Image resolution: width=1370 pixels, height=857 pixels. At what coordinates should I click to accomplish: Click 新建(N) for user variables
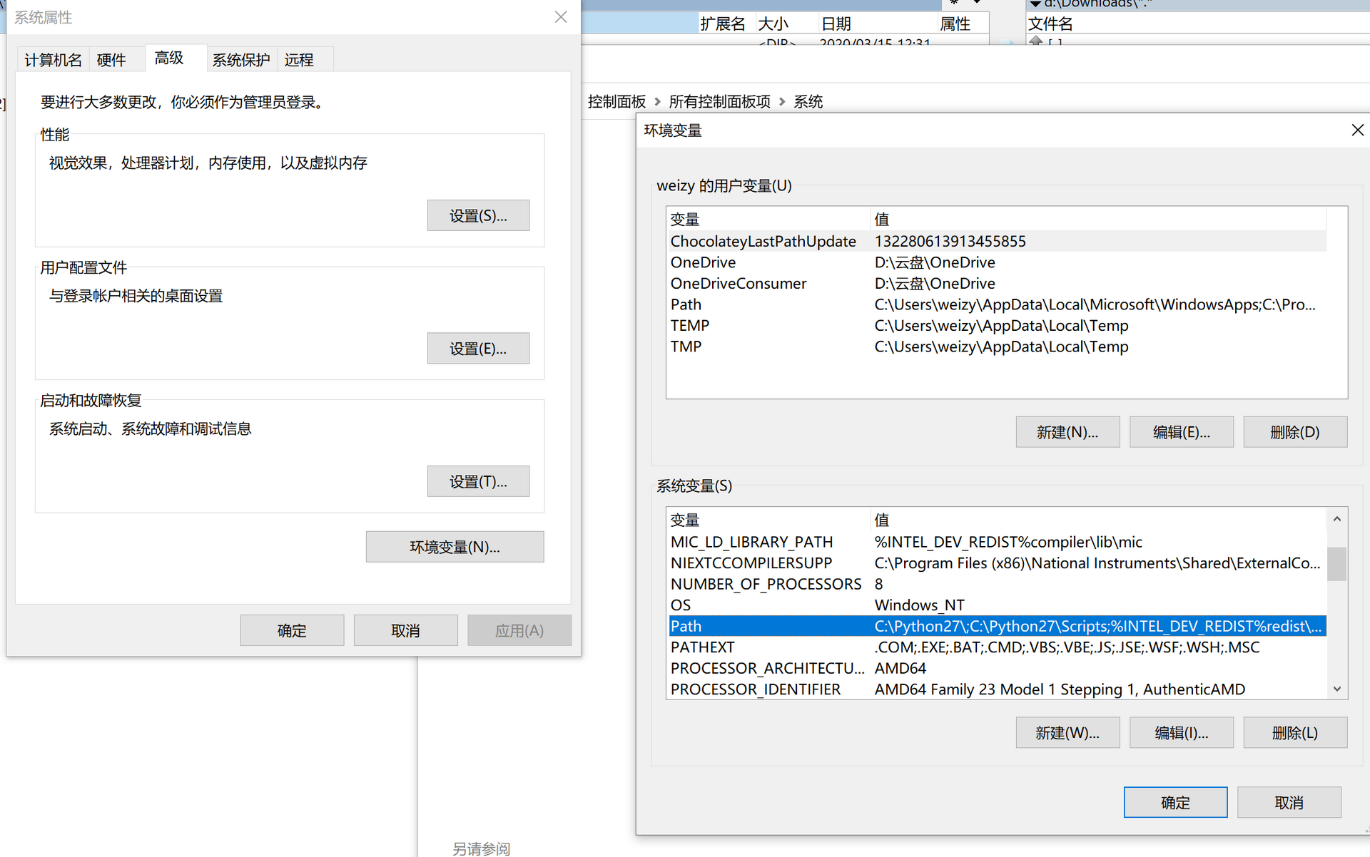[1067, 432]
